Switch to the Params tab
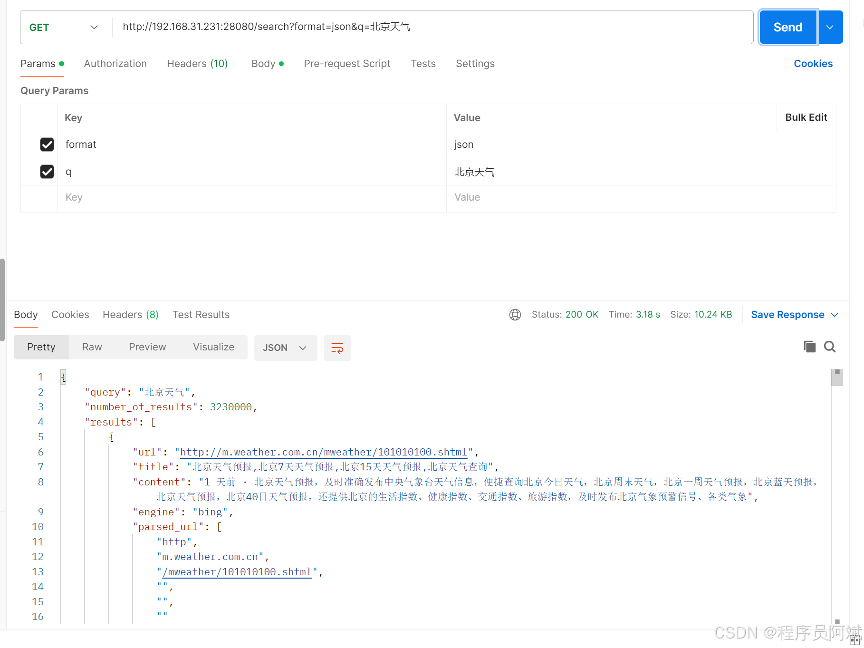The image size is (864, 648). (42, 64)
